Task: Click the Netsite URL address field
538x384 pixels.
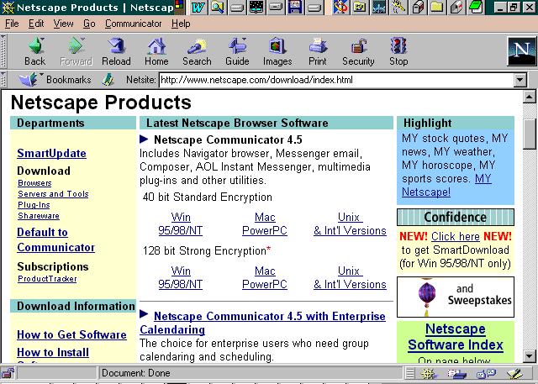Action: click(x=336, y=80)
